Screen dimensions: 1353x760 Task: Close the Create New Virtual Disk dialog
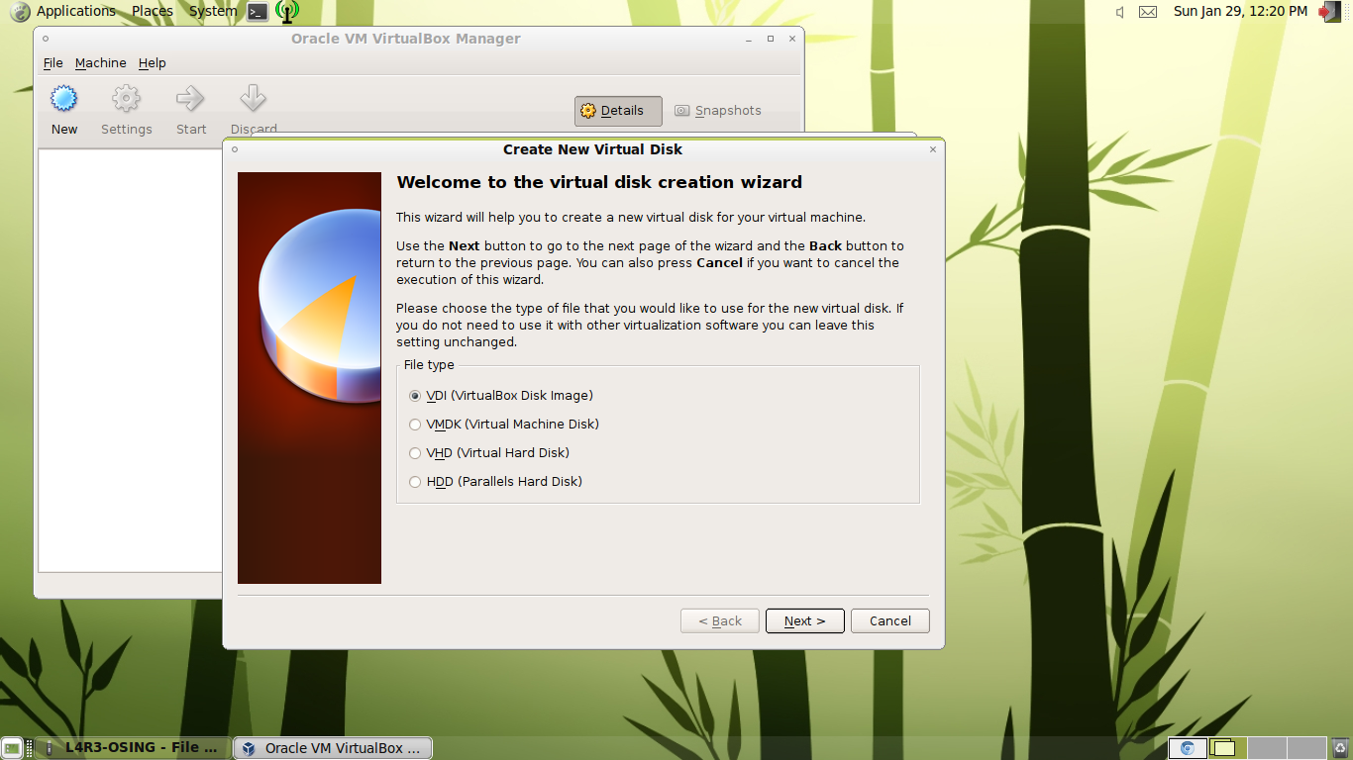point(933,149)
